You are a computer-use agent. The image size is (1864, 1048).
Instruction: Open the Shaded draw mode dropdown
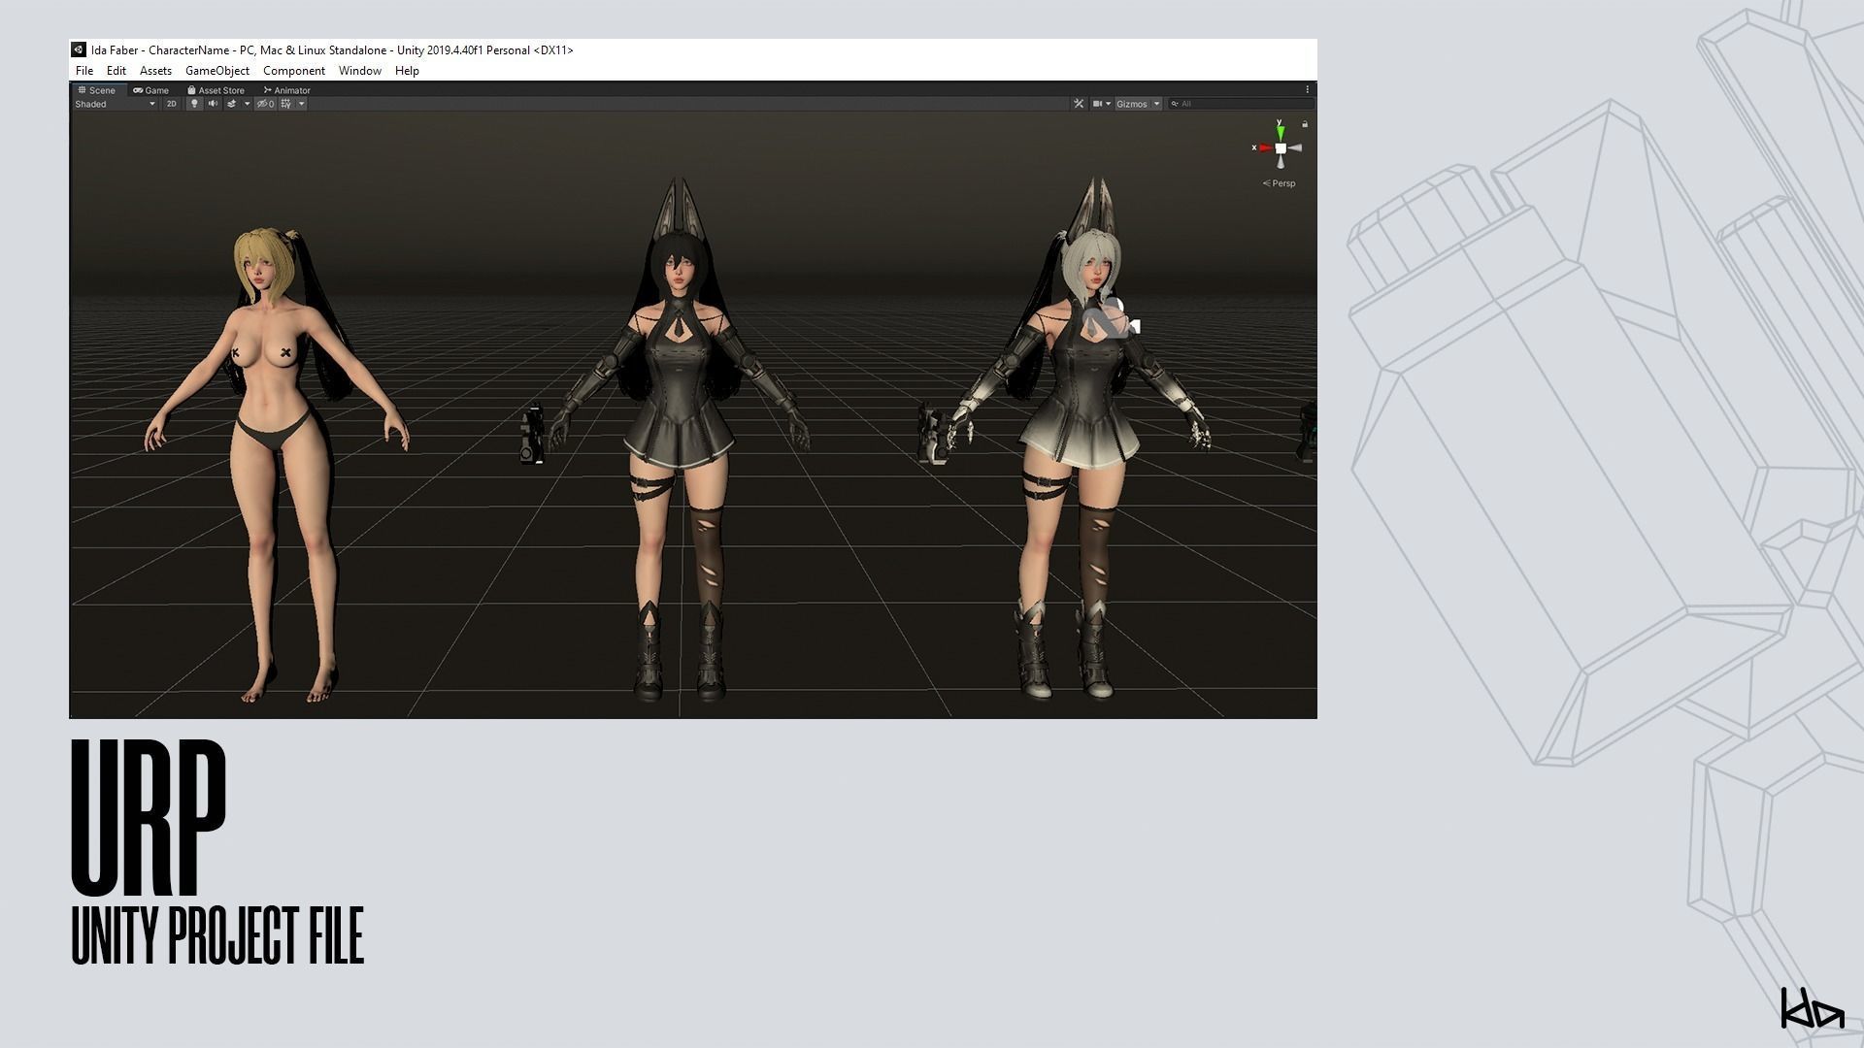click(115, 104)
